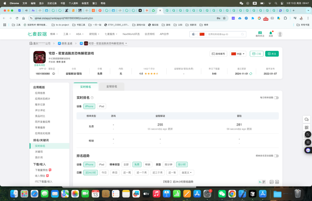Open the 中国 country dropdown
Screen dimensions: 312x201
(x=238, y=54)
